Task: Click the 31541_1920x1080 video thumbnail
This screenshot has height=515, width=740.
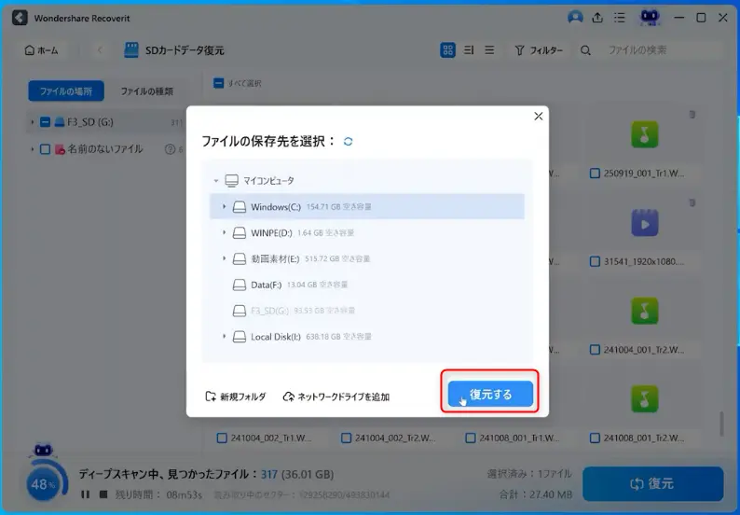Action: pyautogui.click(x=644, y=223)
